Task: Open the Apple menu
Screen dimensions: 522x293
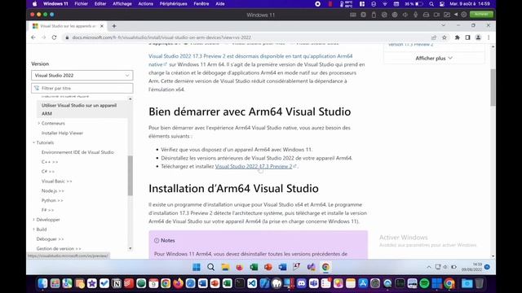Action: click(34, 4)
